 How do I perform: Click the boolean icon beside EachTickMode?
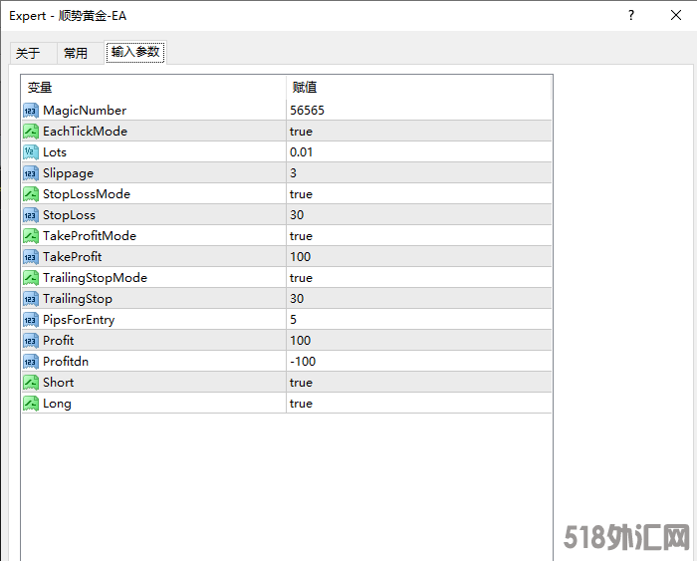pyautogui.click(x=31, y=132)
